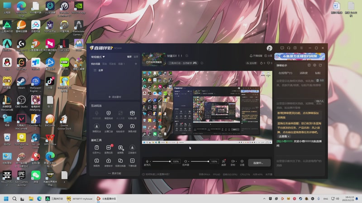Click the list icon in 弹幕助手 header
The height and width of the screenshot is (203, 362).
pyautogui.click(x=309, y=65)
